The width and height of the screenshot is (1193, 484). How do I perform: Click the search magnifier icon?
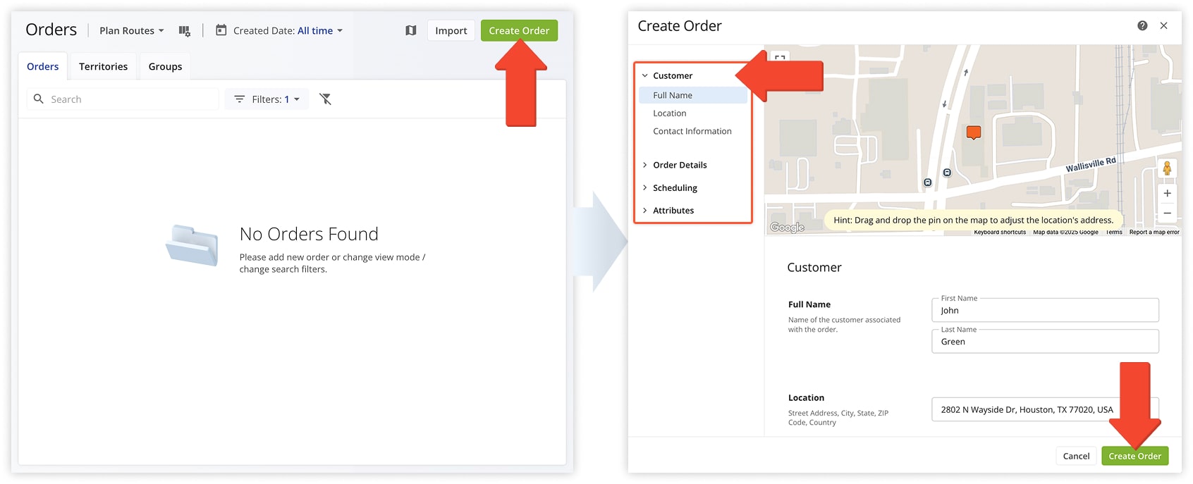click(39, 99)
